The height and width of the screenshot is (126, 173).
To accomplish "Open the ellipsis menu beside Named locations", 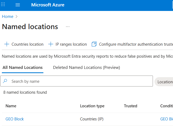I will [68, 27].
